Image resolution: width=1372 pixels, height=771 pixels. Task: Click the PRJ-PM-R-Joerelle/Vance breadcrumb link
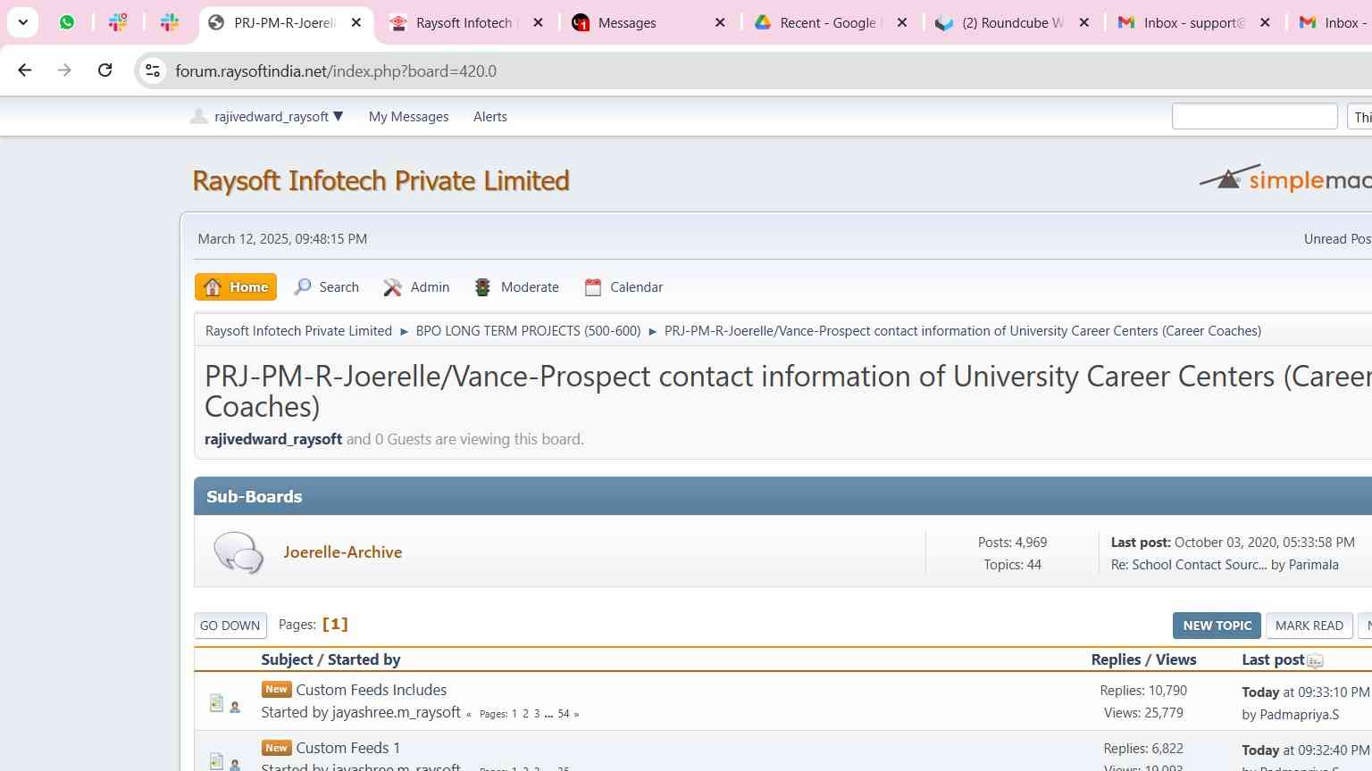coord(963,331)
